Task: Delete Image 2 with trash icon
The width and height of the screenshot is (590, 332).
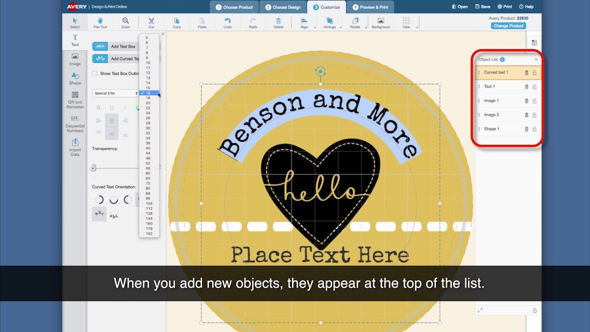Action: (526, 115)
